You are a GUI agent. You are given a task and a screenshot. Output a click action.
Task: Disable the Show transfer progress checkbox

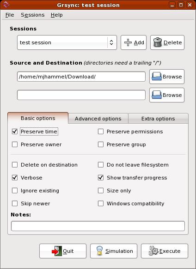[x=101, y=178]
